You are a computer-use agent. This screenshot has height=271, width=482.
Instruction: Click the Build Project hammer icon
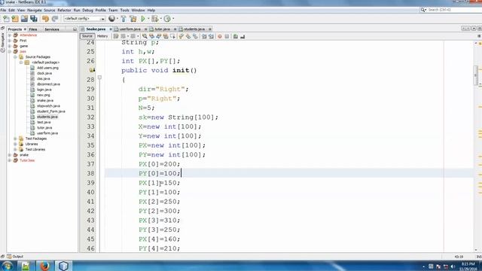(124, 19)
